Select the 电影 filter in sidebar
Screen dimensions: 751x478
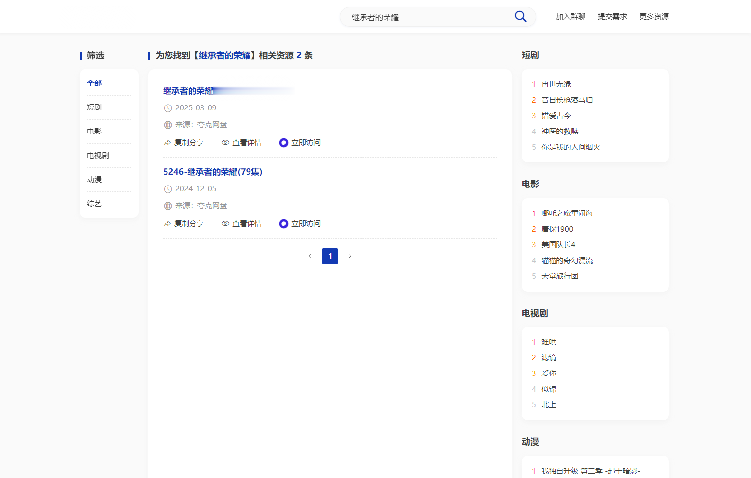pyautogui.click(x=93, y=131)
